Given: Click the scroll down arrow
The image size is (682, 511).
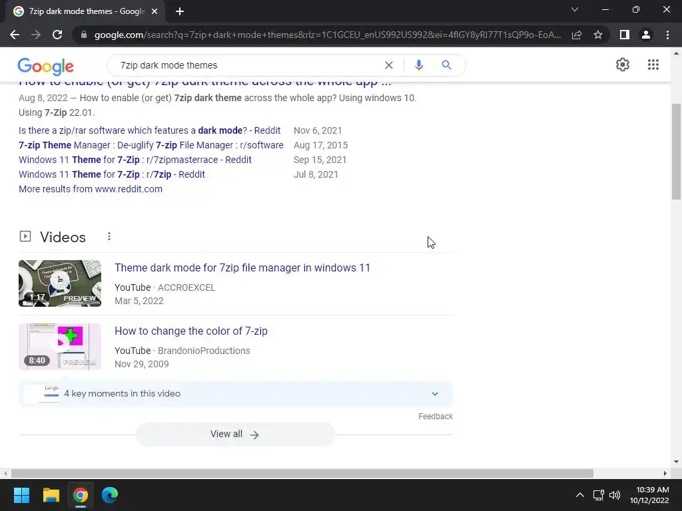Looking at the screenshot, I should point(677,462).
